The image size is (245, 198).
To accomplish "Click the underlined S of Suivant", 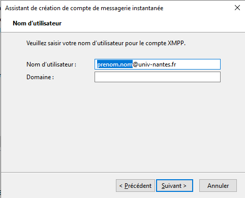I will 163,186.
